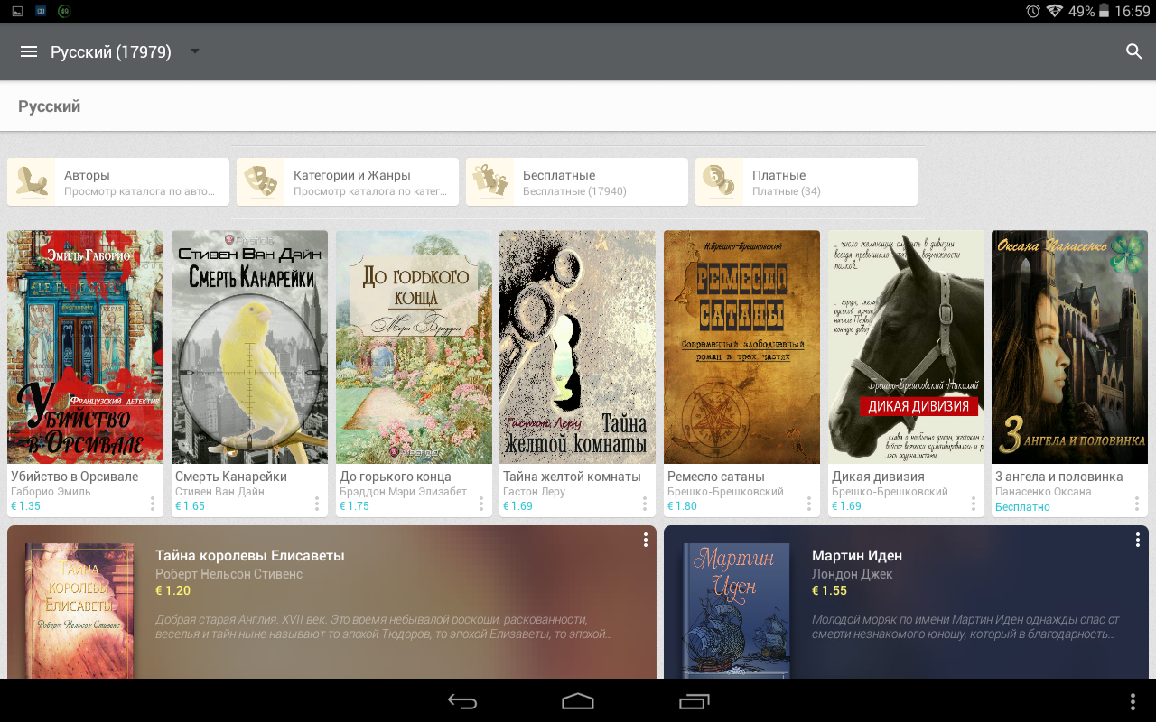The width and height of the screenshot is (1156, 722).
Task: Open the hamburger navigation menu
Action: [29, 51]
